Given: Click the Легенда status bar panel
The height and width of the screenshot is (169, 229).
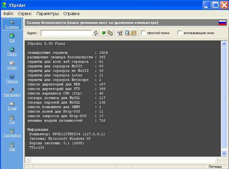Looking at the screenshot, I should click(x=215, y=166).
